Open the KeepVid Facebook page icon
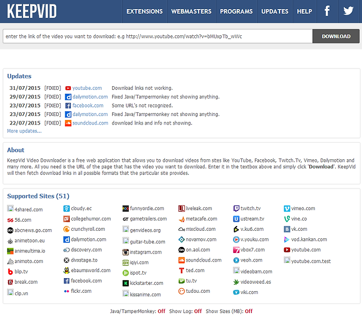Screen dimensions: 362x319 [327, 11]
